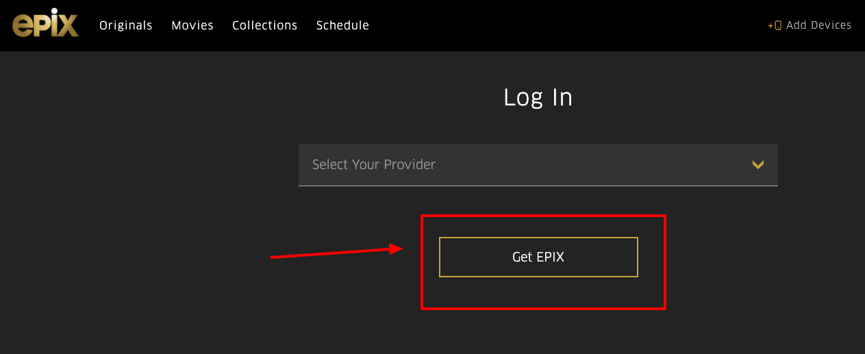Image resolution: width=865 pixels, height=354 pixels.
Task: Click the underline beneath the provider field
Action: tap(538, 186)
